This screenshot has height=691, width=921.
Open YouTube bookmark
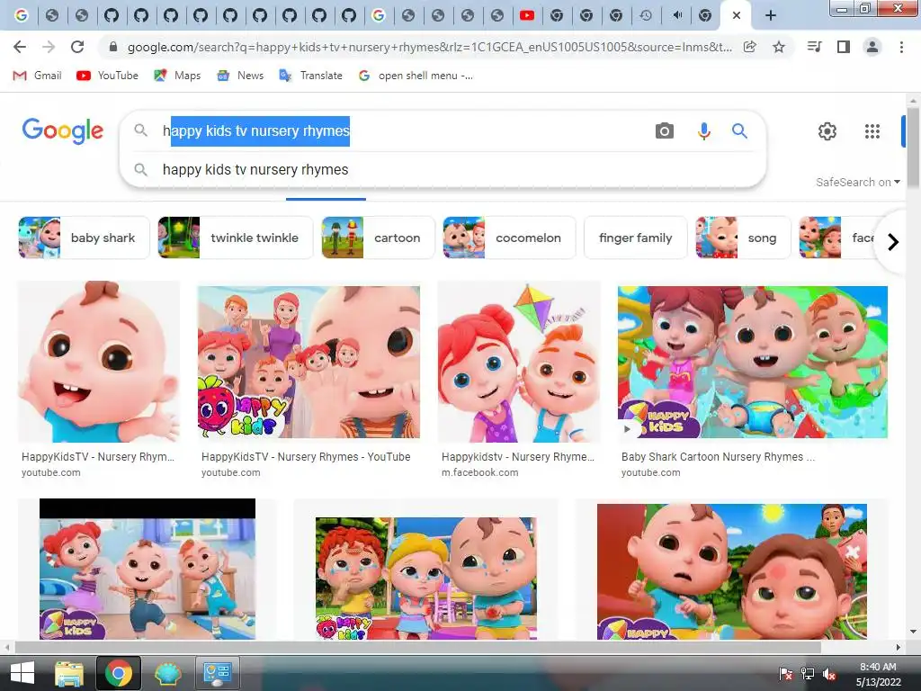108,76
